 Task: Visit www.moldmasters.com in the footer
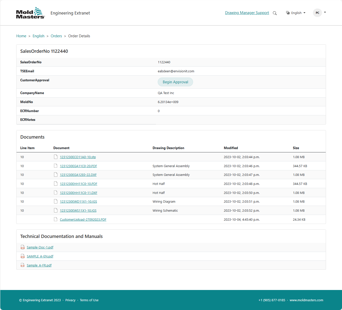[x=306, y=300]
